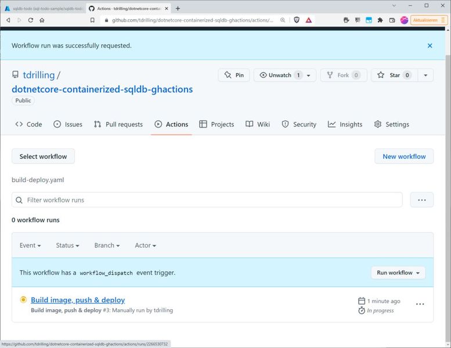
Task: Open the Wiki tab
Action: [258, 125]
